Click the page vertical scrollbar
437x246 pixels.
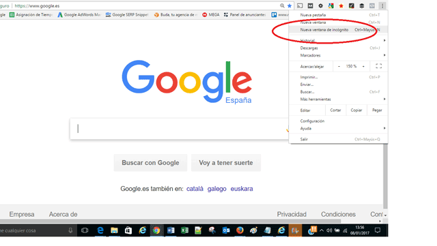pyautogui.click(x=385, y=176)
